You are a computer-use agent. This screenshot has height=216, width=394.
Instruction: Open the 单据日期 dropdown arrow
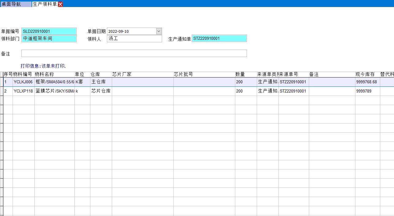click(x=159, y=31)
